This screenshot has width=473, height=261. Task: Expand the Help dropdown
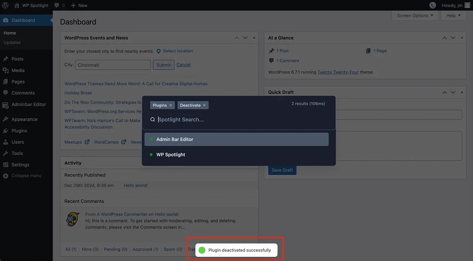tap(453, 15)
